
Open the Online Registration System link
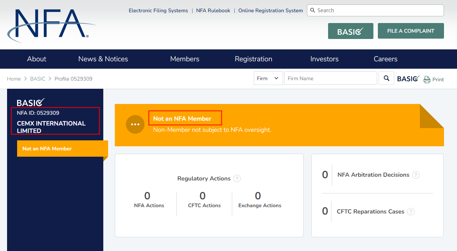[270, 10]
